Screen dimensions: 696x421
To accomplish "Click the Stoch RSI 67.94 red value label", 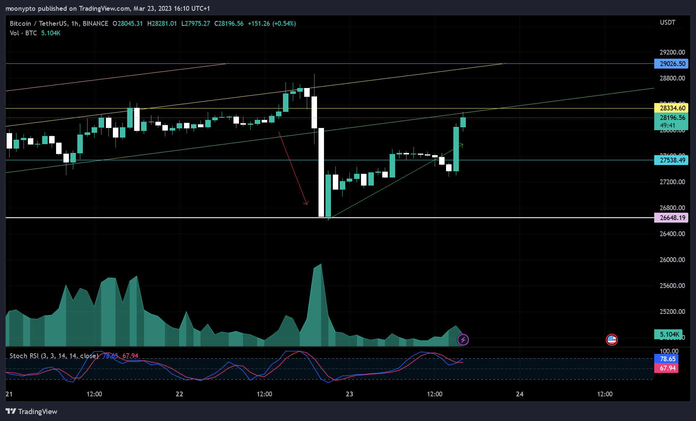I will pos(666,368).
